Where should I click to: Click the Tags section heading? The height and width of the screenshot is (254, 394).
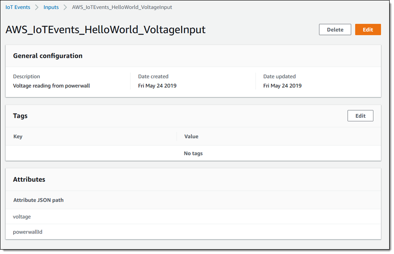(20, 116)
